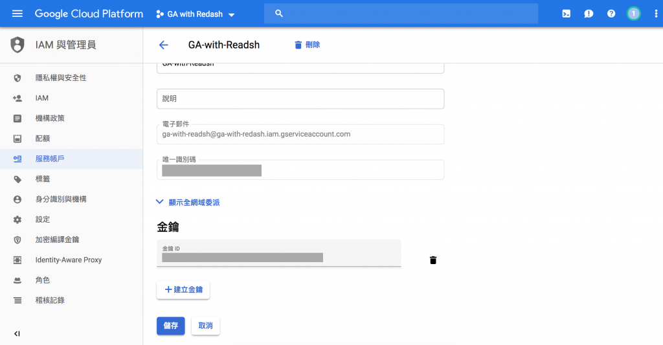Click the 隱私權與安全性 shield icon
This screenshot has height=345, width=663.
17,78
